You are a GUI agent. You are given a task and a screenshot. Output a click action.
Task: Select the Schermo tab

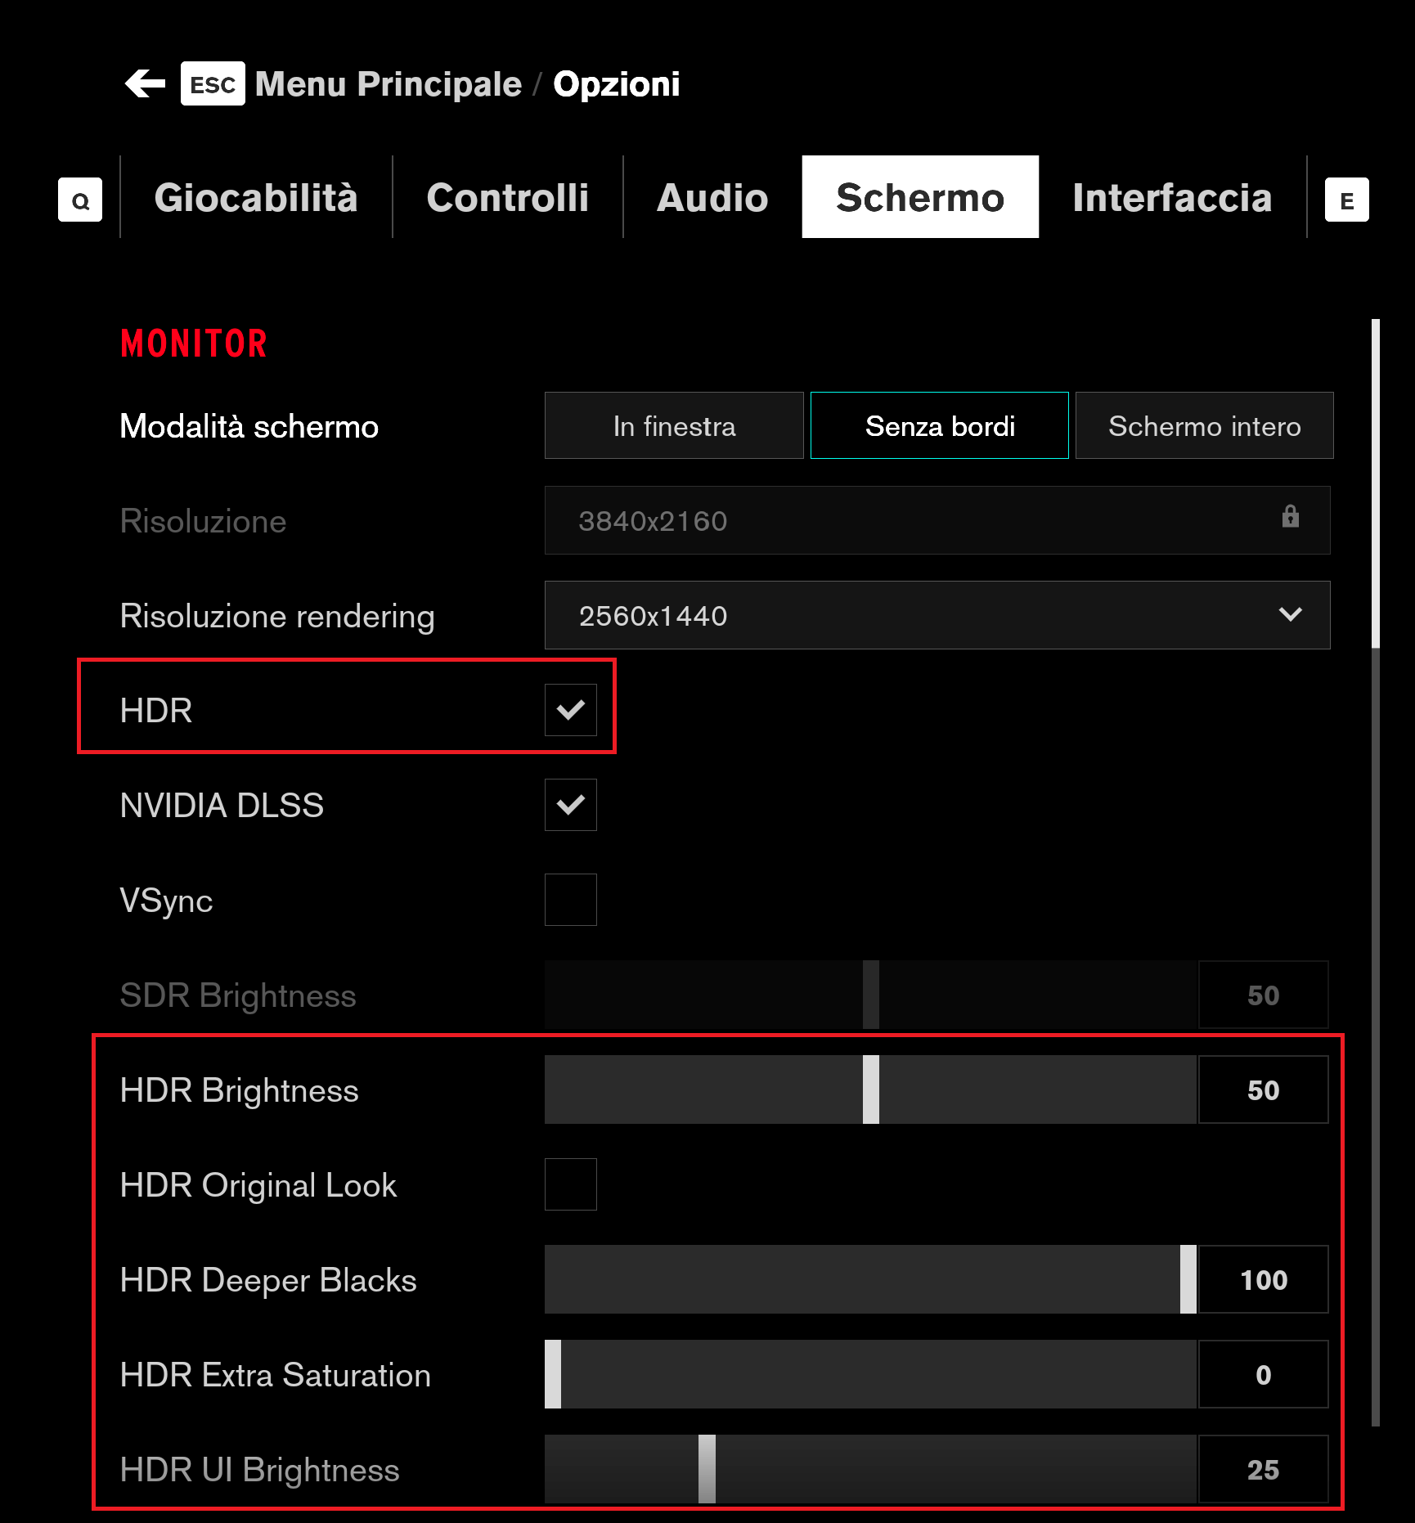[x=920, y=197]
